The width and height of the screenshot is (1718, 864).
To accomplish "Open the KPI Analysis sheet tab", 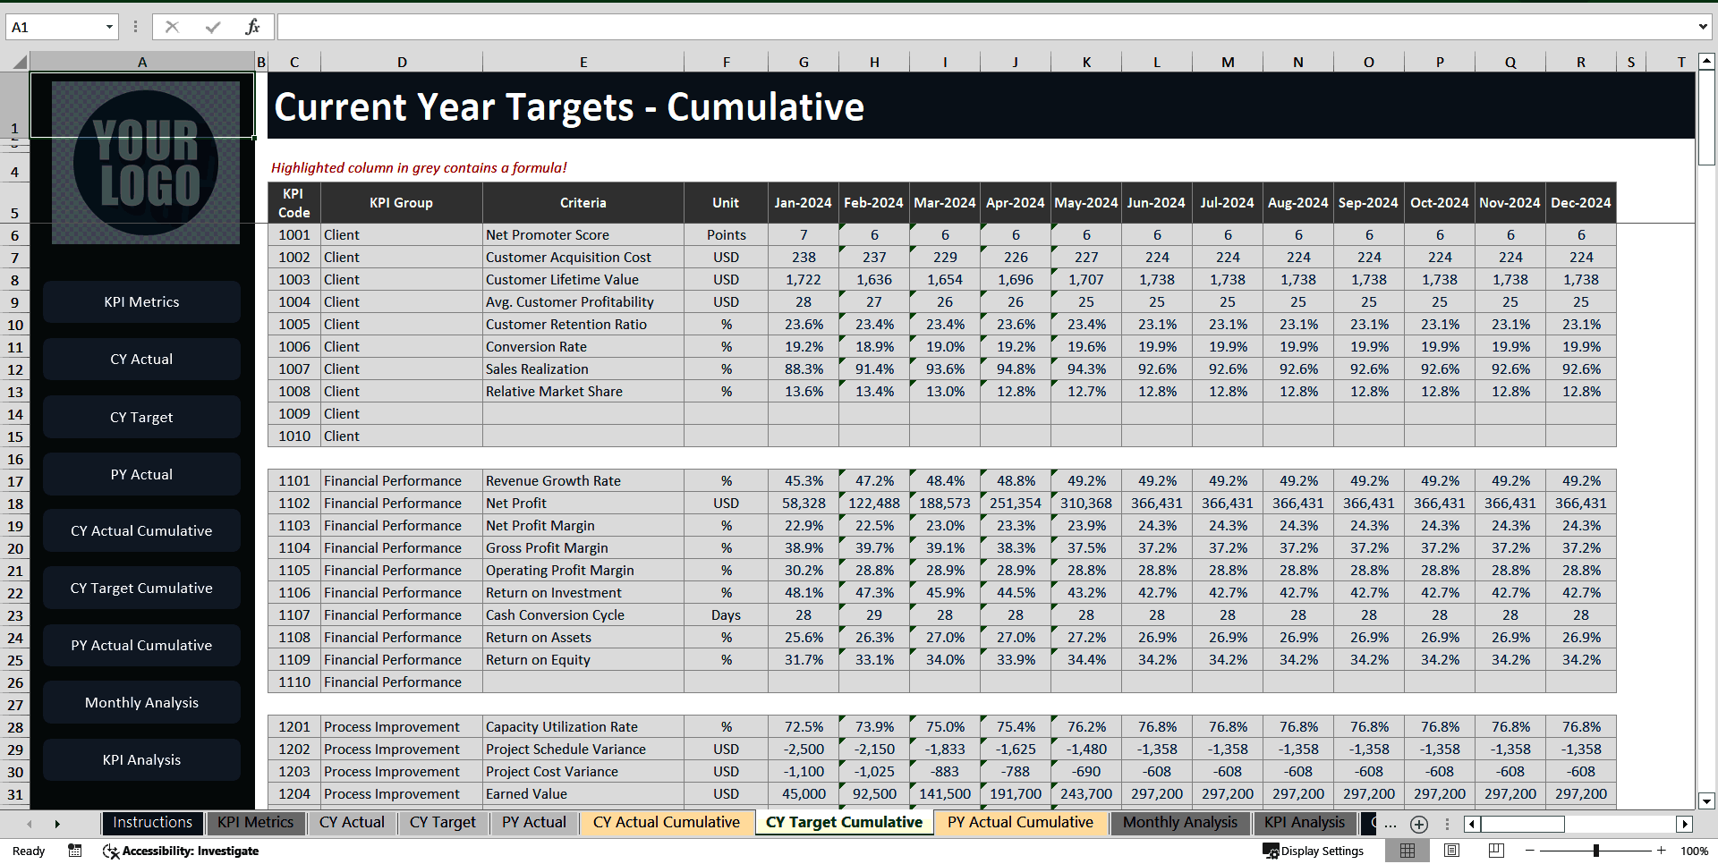I will coord(1305,823).
